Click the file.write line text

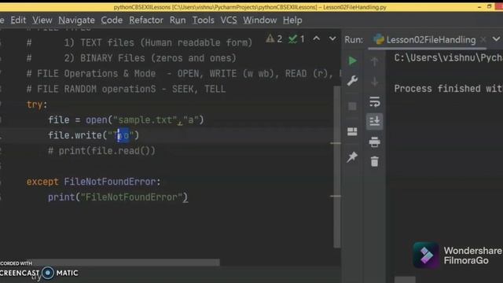click(94, 135)
